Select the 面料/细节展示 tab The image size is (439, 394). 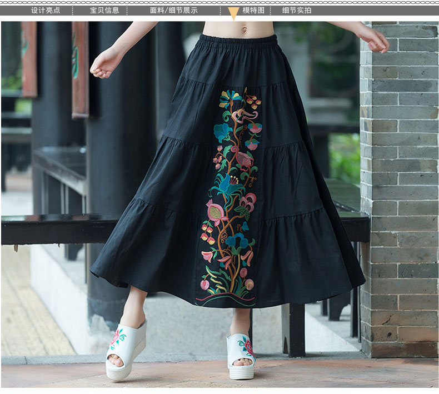pyautogui.click(x=173, y=10)
